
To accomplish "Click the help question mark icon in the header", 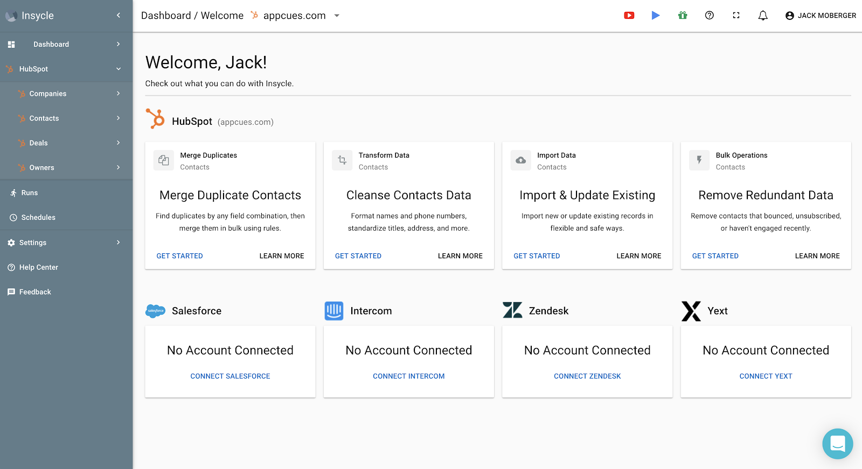I will pos(710,16).
